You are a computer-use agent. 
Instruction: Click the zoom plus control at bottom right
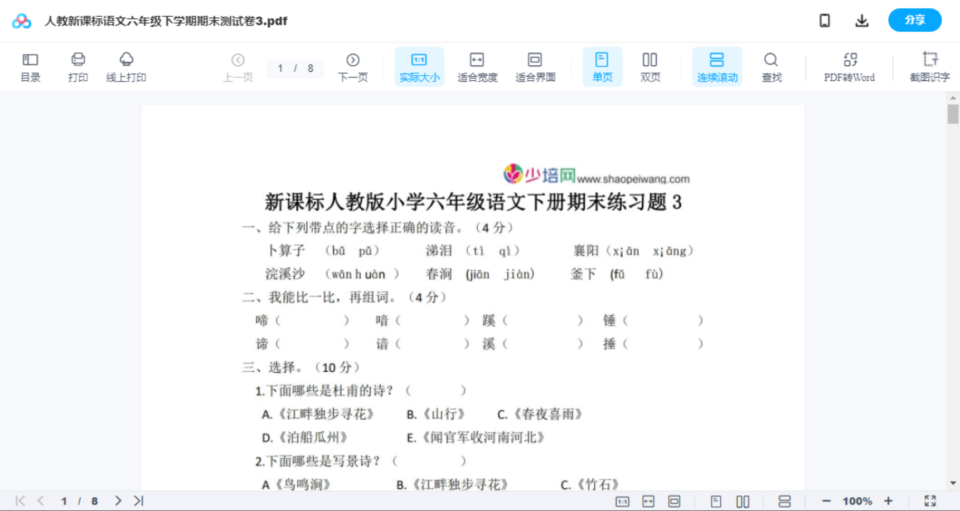(x=889, y=500)
